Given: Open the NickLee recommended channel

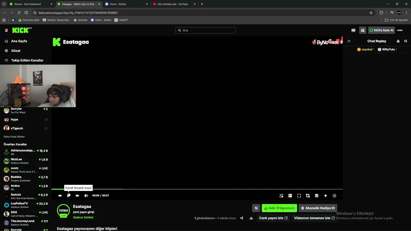Looking at the screenshot, I should [x=26, y=161].
